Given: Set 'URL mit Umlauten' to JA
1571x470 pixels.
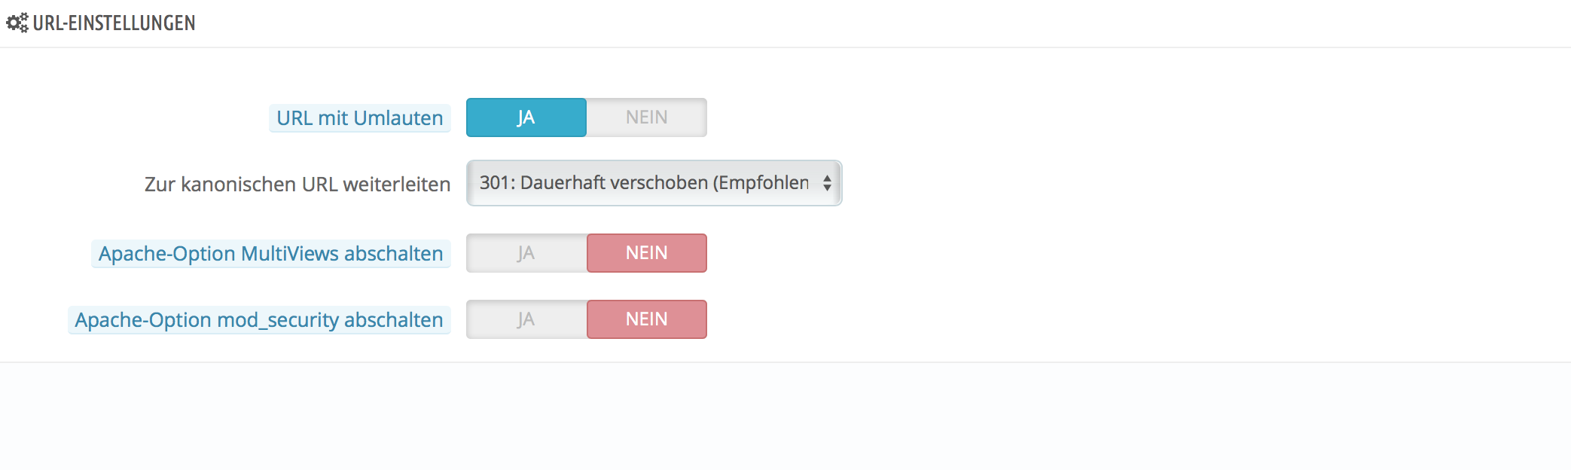Looking at the screenshot, I should (526, 117).
